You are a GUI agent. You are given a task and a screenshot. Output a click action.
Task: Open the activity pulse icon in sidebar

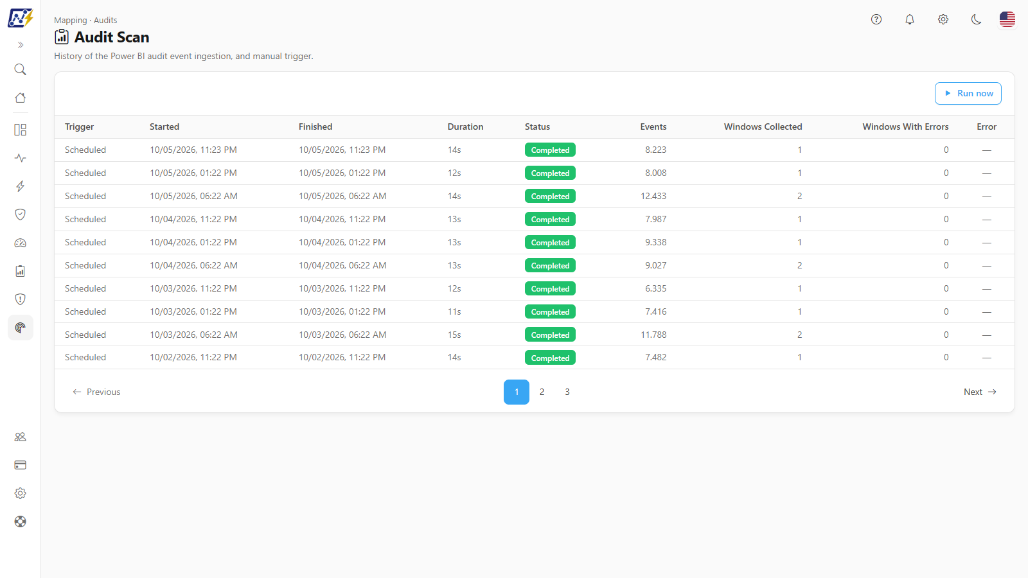[x=21, y=158]
